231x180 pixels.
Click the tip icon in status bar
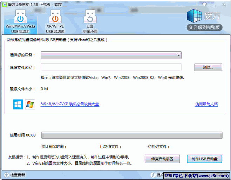click(153, 175)
